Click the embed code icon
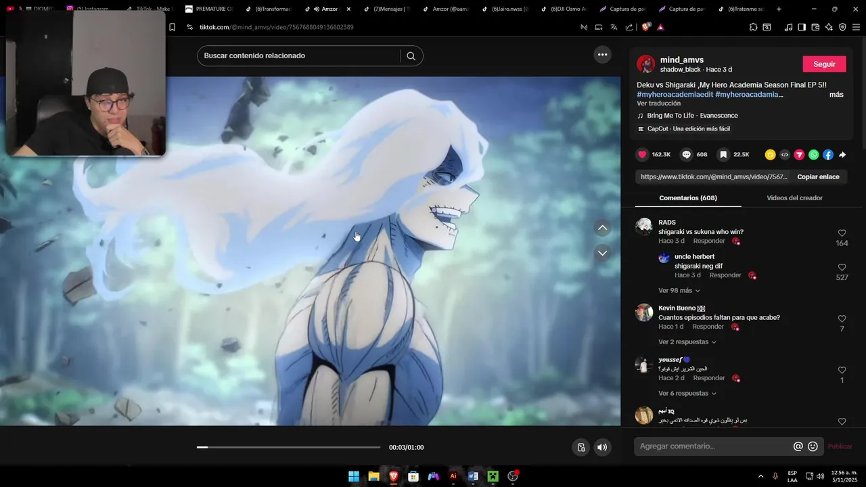The image size is (866, 487). tap(785, 155)
